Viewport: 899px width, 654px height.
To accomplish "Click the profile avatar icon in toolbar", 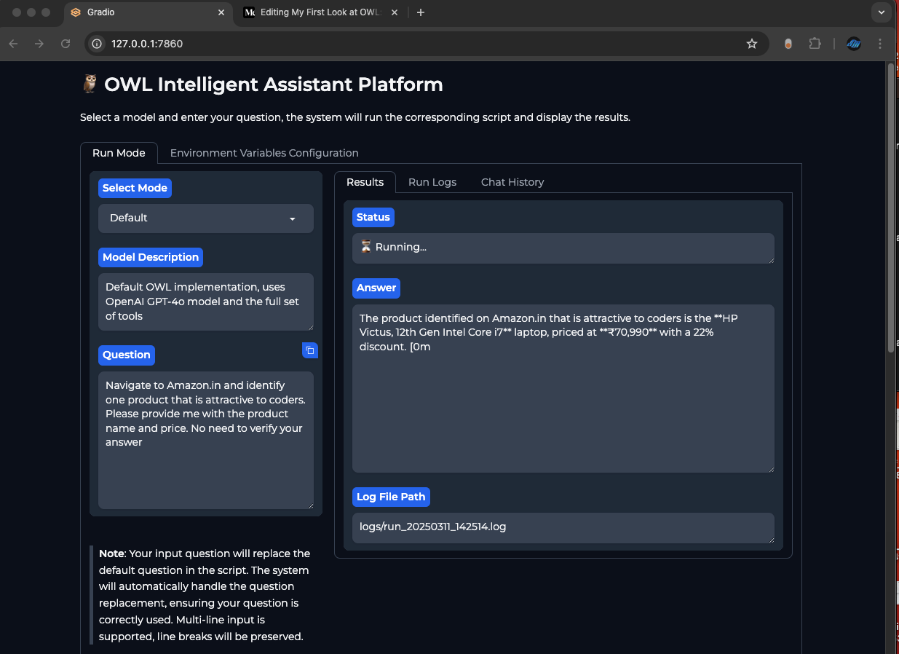I will click(x=854, y=44).
